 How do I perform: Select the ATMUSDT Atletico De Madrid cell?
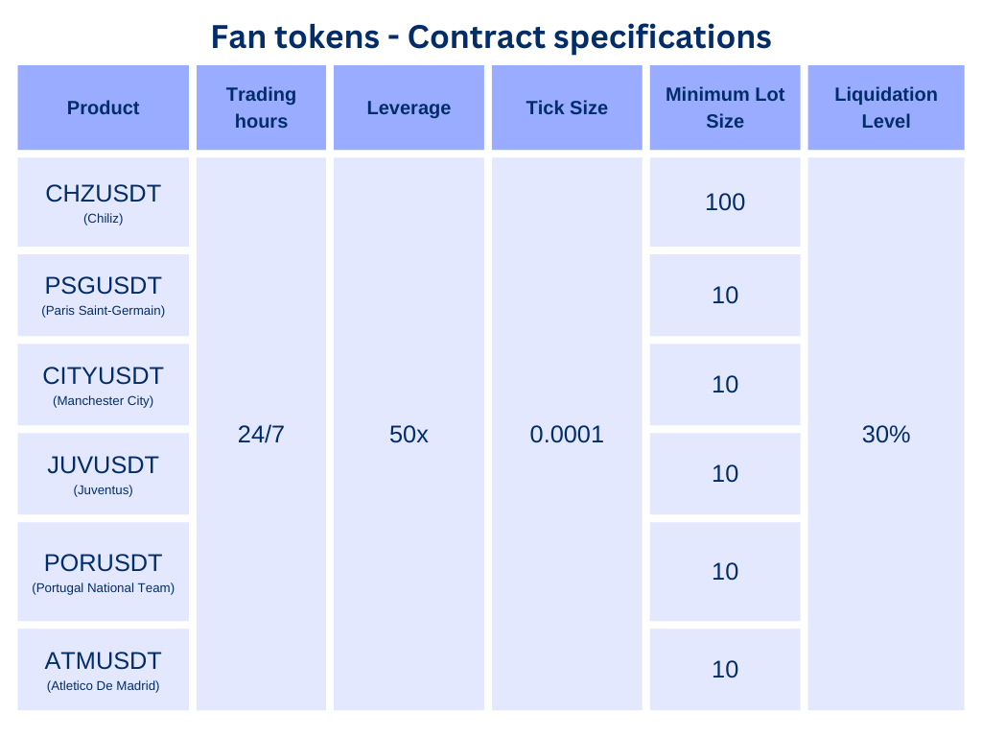tap(104, 669)
